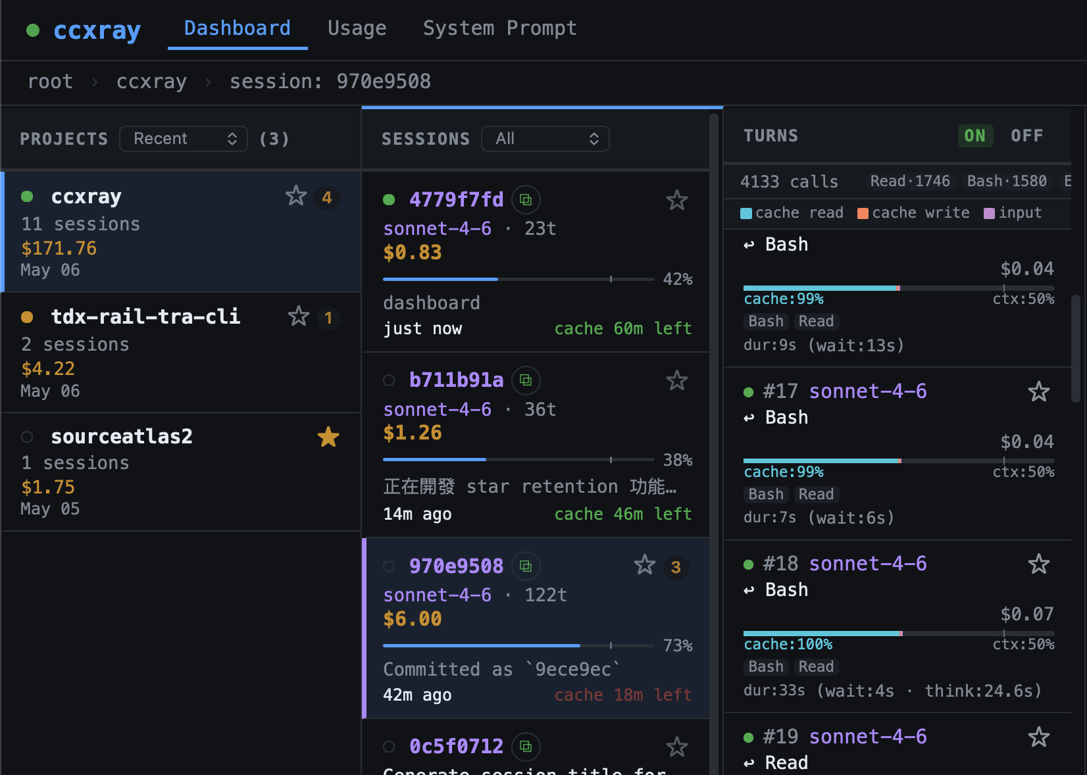
Task: Star session b711b91a
Action: pos(676,380)
